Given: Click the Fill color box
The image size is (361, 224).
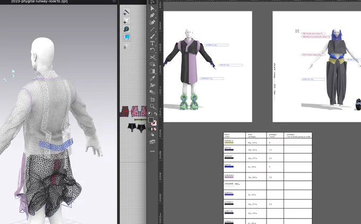Looking at the screenshot, I should point(151,120).
